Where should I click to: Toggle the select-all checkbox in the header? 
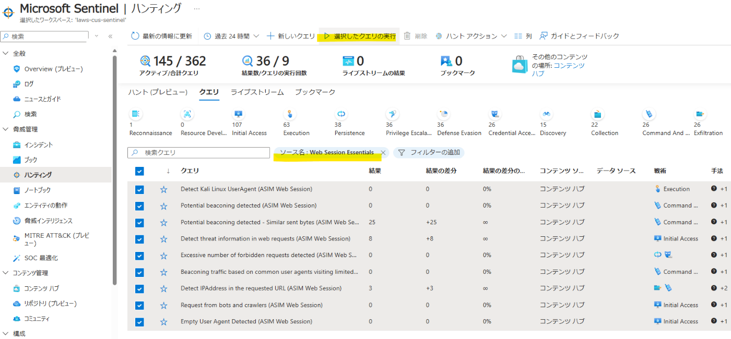click(x=139, y=171)
